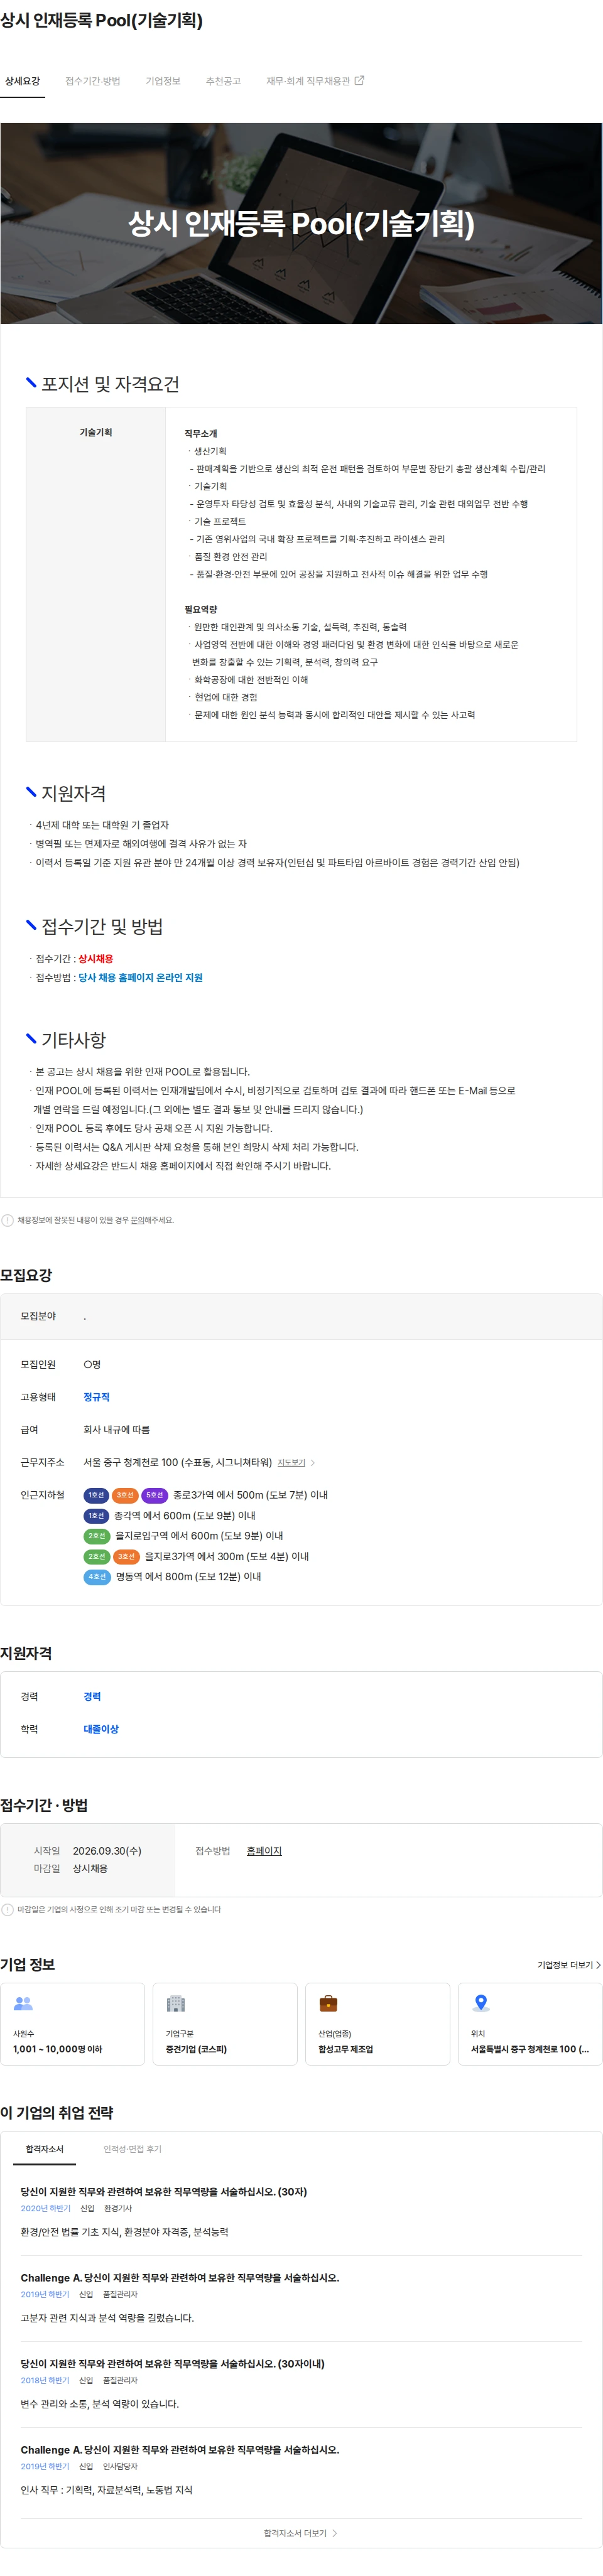The width and height of the screenshot is (603, 2576).
Task: Open the 기업정보 tab
Action: [x=163, y=81]
